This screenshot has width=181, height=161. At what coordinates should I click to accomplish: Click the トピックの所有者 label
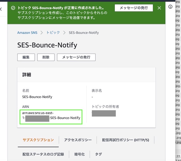(105, 106)
